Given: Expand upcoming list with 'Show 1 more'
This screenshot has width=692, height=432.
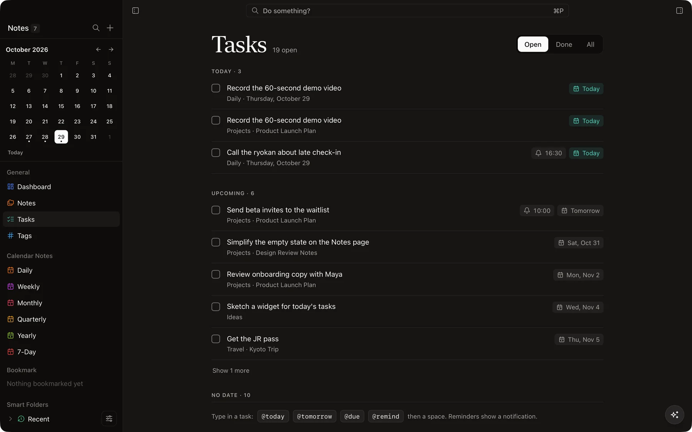Looking at the screenshot, I should coord(231,371).
